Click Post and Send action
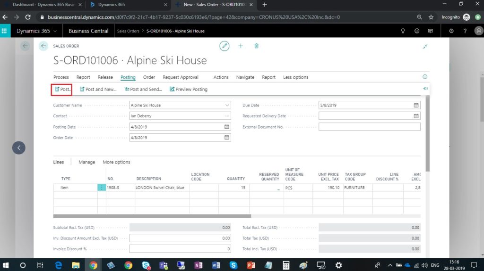This screenshot has height=271, width=484. click(x=143, y=89)
